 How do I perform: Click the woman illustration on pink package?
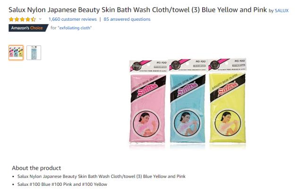(146, 124)
